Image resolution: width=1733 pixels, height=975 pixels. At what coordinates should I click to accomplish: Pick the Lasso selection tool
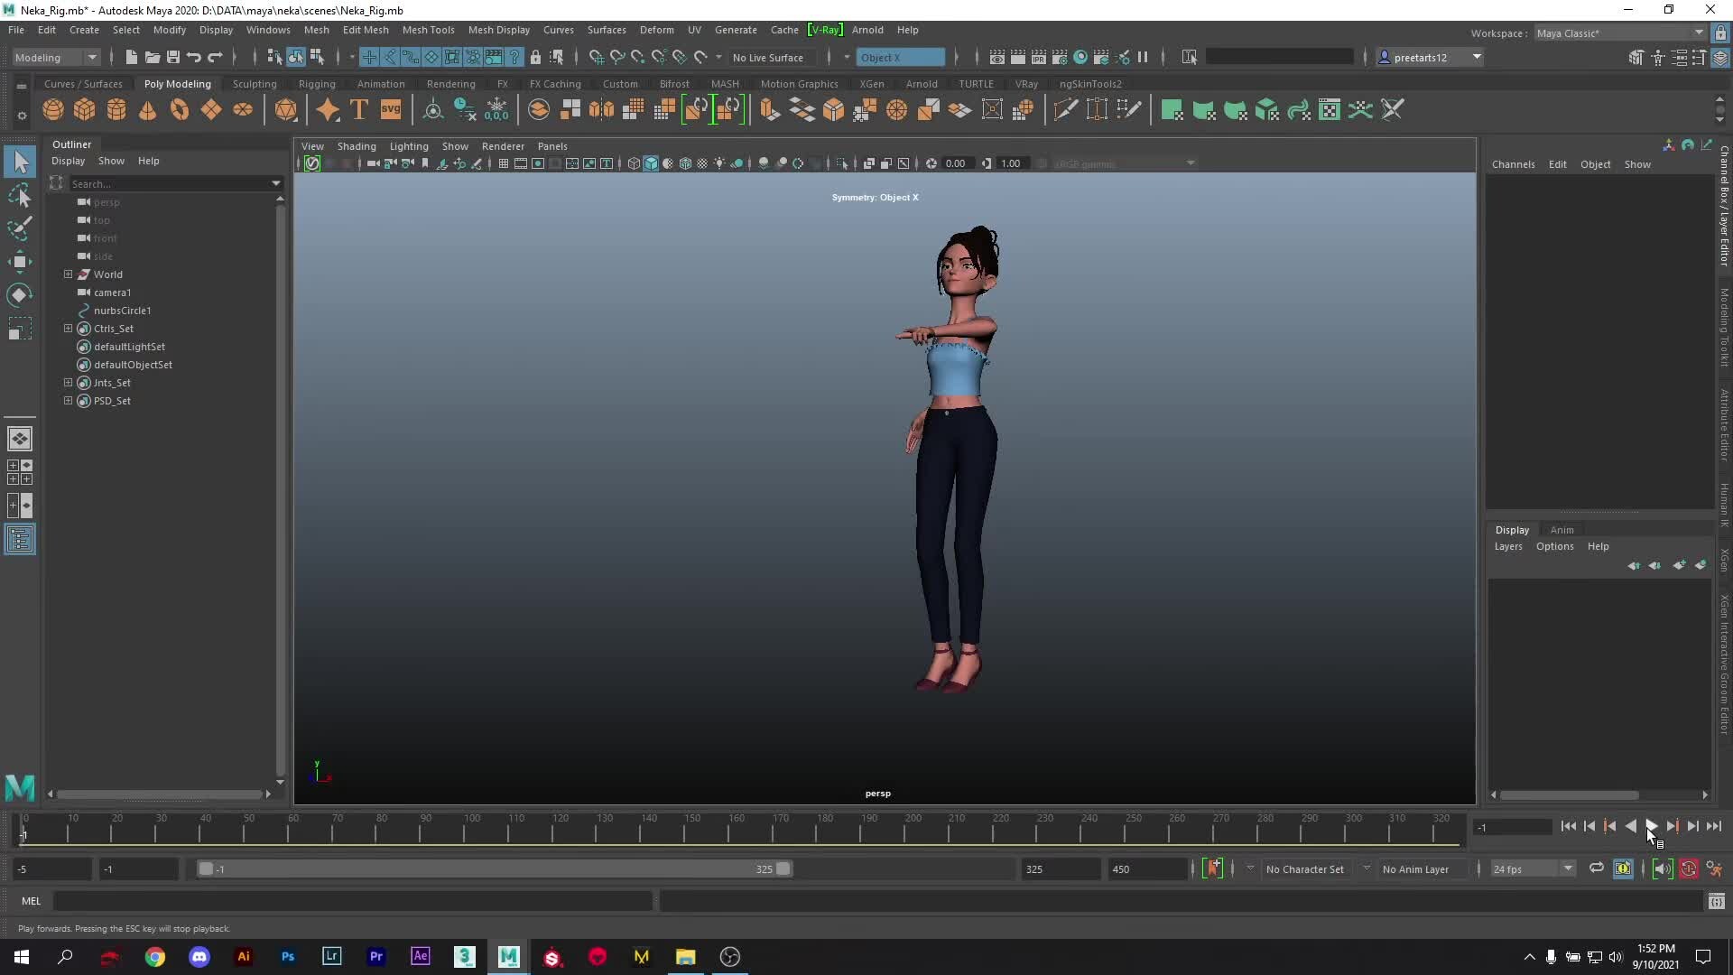click(19, 195)
